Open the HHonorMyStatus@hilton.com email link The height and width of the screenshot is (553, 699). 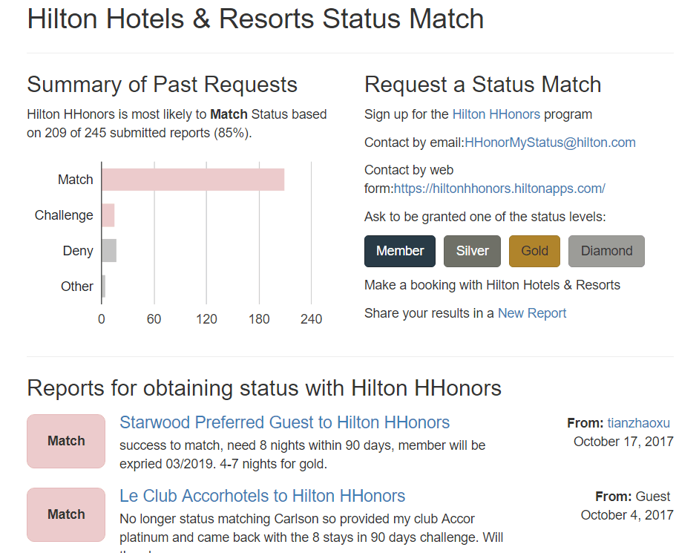pyautogui.click(x=550, y=143)
